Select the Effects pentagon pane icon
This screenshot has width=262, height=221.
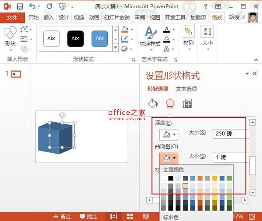click(x=170, y=104)
